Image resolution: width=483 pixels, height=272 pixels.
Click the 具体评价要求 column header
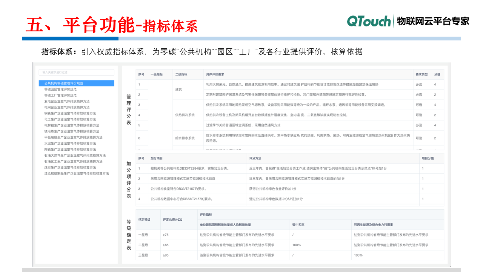(x=215, y=74)
